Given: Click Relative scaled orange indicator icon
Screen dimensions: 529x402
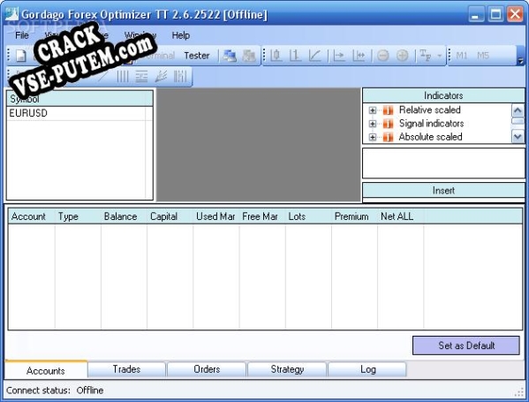Looking at the screenshot, I should tap(389, 110).
